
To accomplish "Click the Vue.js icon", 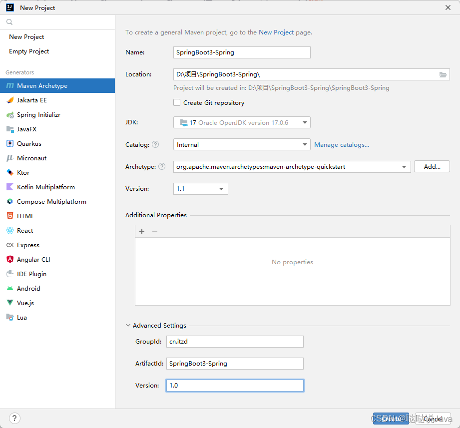I will 10,303.
